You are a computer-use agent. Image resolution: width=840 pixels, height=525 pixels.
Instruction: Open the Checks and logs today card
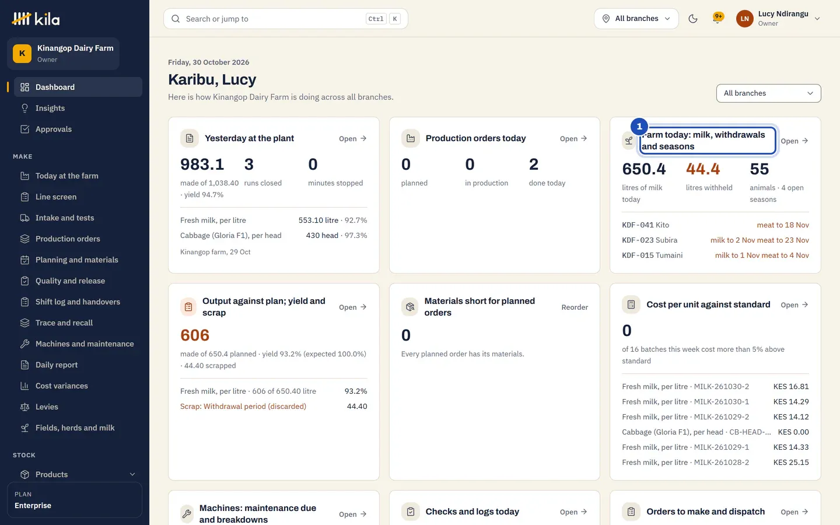coord(573,512)
